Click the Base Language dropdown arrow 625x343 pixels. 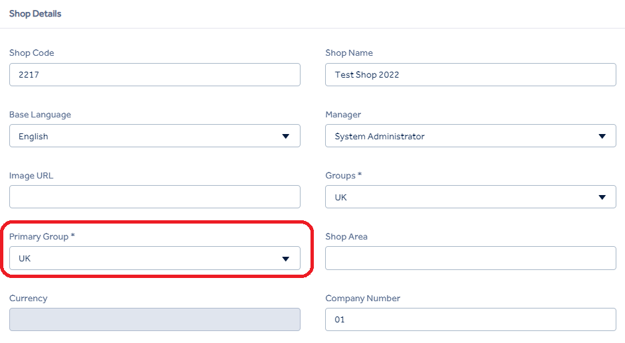[285, 136]
